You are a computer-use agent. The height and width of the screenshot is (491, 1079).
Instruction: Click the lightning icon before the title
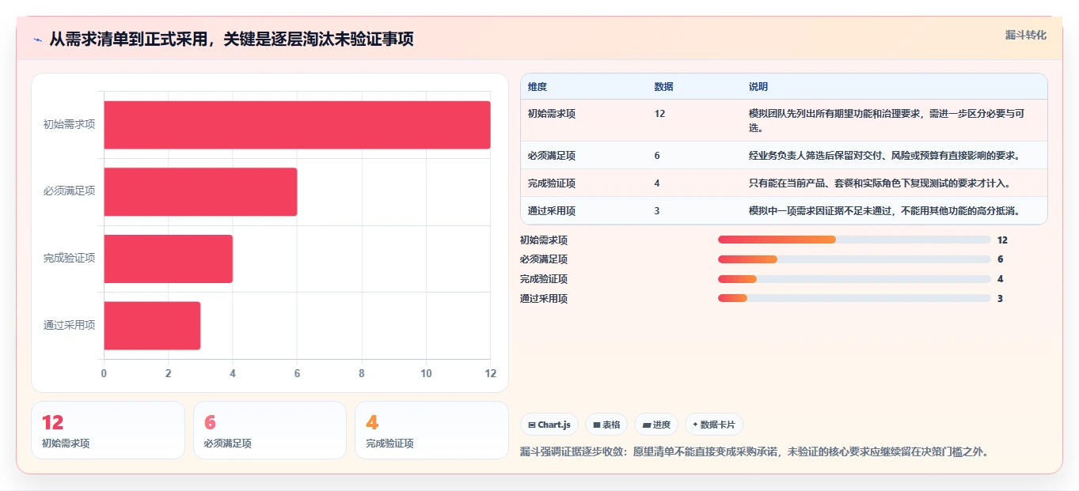point(37,40)
